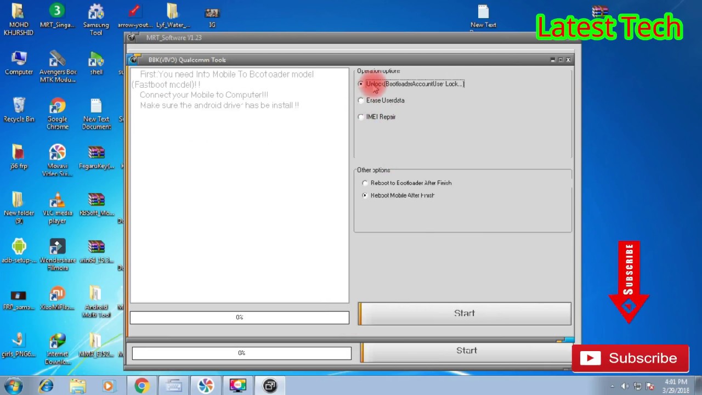This screenshot has width=702, height=395.
Task: Open the Windows Start menu orb
Action: tap(13, 386)
